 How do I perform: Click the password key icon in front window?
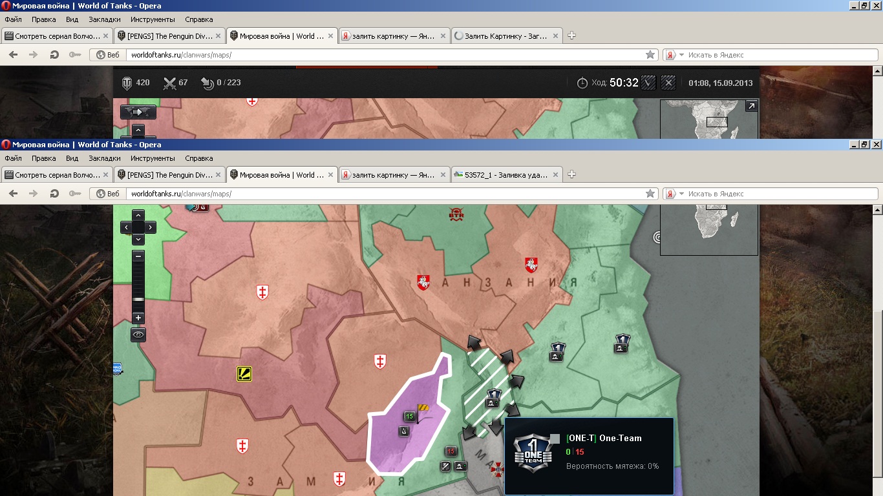(75, 194)
